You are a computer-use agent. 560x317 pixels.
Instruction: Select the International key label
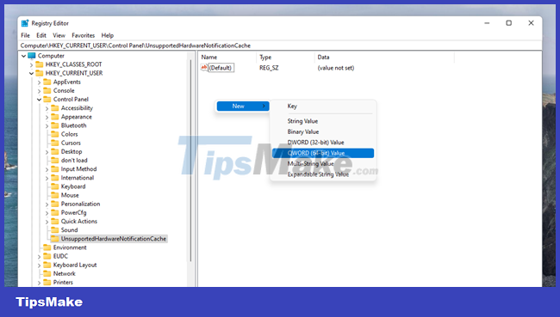[x=78, y=178]
